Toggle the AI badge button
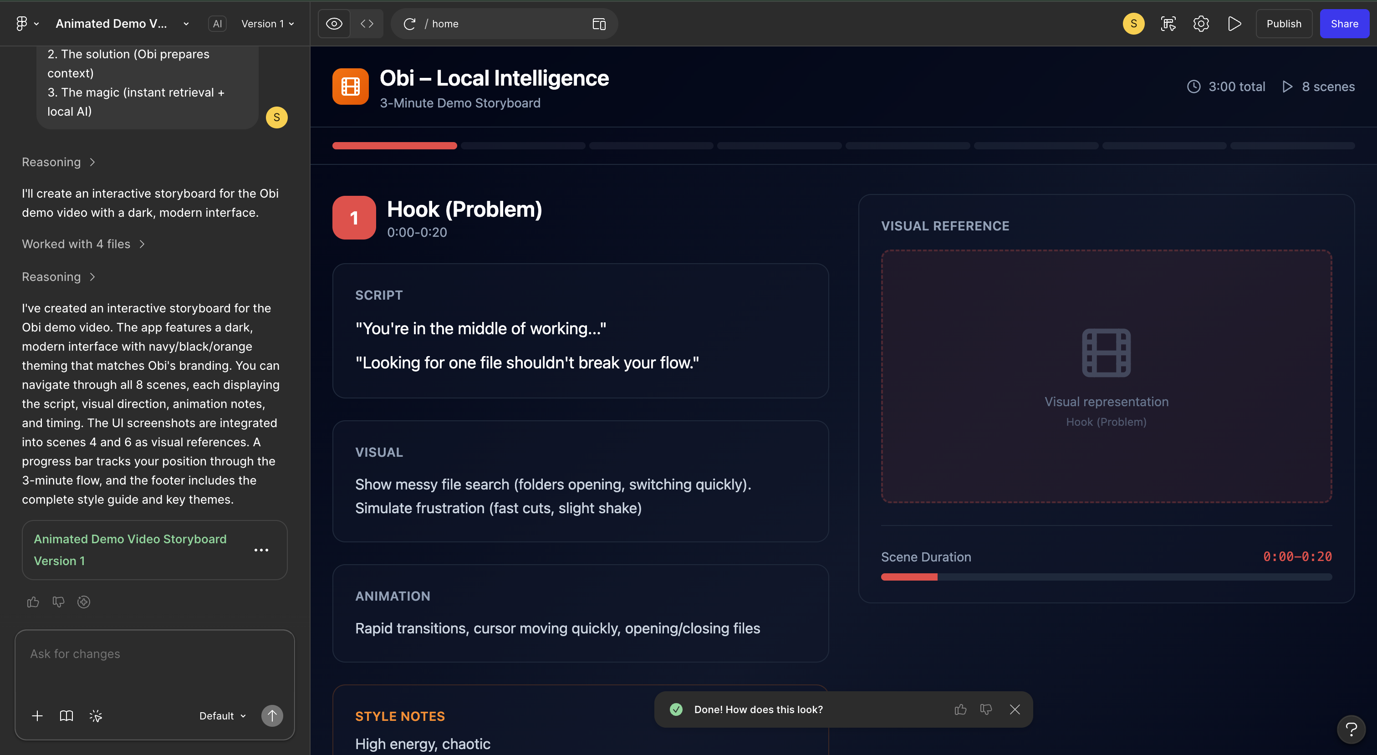Viewport: 1377px width, 755px height. pos(217,24)
